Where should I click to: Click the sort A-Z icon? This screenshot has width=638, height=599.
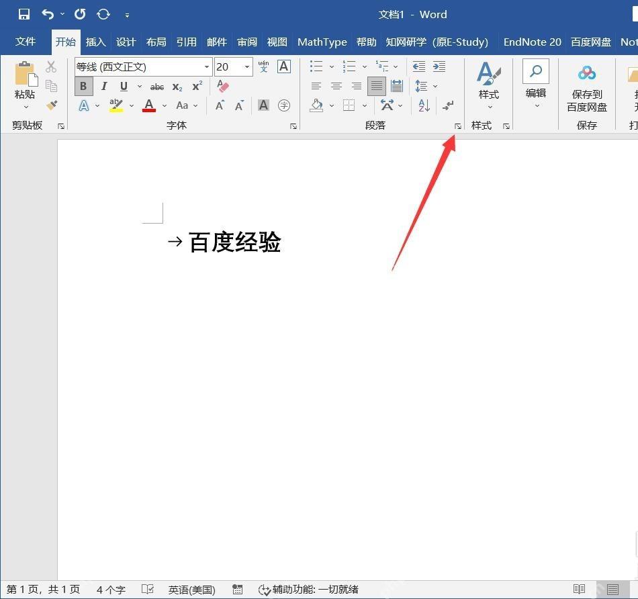pyautogui.click(x=424, y=105)
